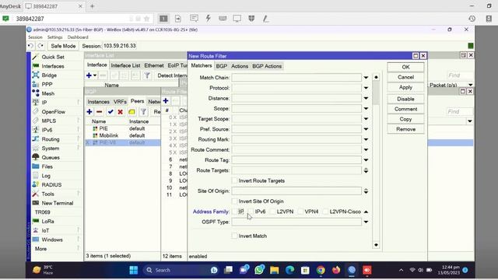
Task: Open WhatsApp from the taskbar
Action: pyautogui.click(x=259, y=270)
